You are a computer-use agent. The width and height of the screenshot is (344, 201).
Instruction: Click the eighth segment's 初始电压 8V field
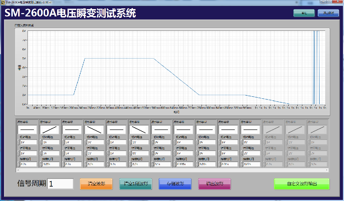pos(185,142)
